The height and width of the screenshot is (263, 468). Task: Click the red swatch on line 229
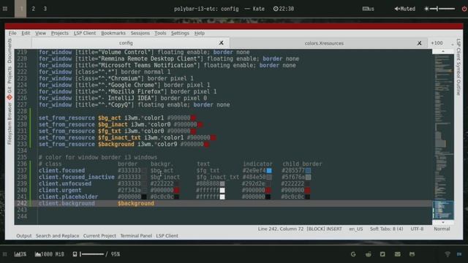[193, 118]
